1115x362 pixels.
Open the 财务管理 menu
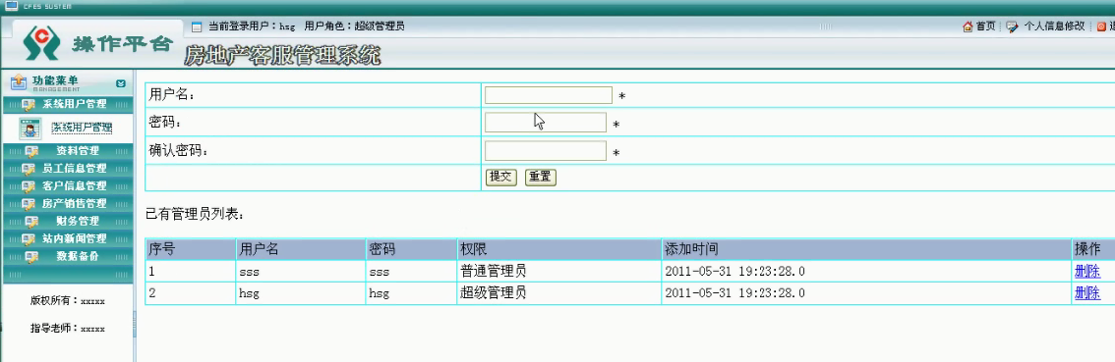pyautogui.click(x=68, y=222)
